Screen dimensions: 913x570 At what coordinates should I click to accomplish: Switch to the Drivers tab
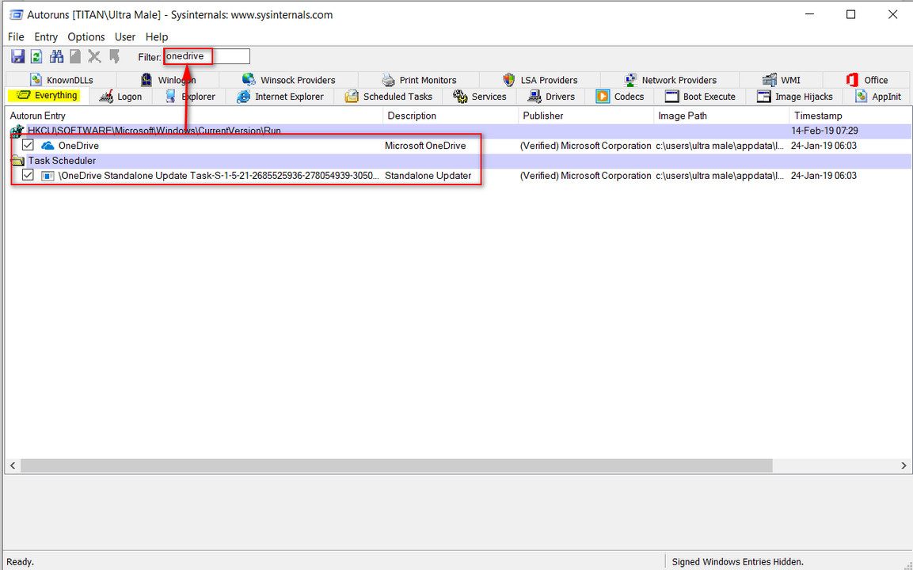(x=551, y=97)
